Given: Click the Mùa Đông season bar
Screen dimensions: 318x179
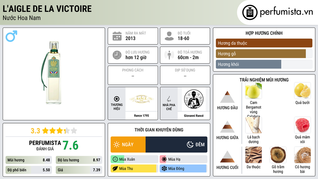Looking at the screenshot, I should coord(184,168).
